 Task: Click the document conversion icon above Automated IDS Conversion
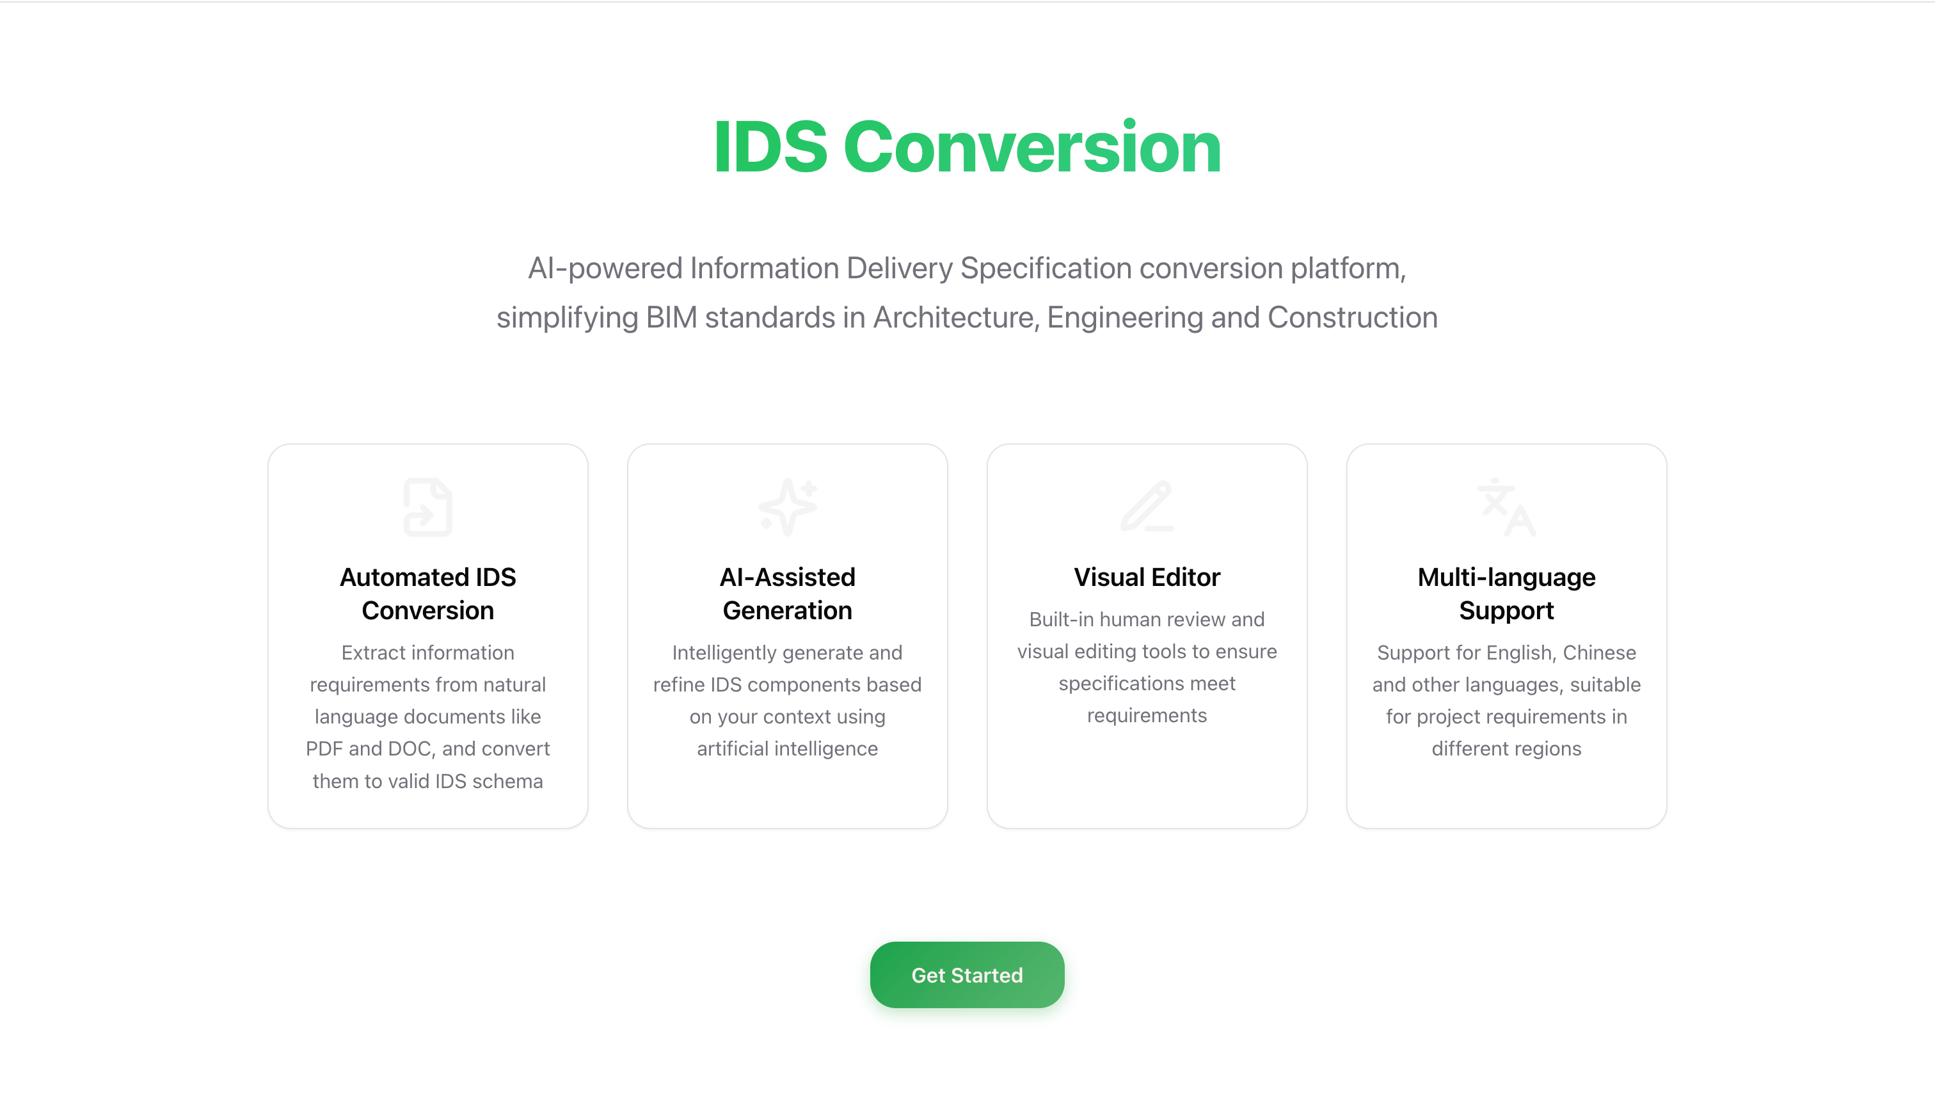(427, 507)
